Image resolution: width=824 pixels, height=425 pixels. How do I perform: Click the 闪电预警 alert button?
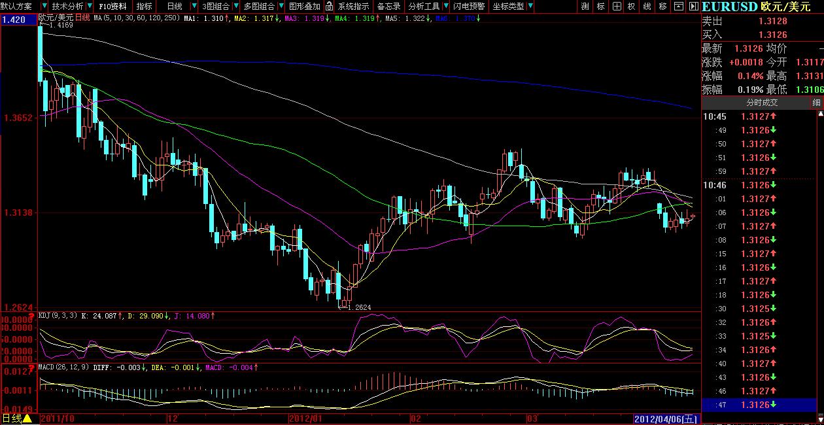[x=470, y=6]
